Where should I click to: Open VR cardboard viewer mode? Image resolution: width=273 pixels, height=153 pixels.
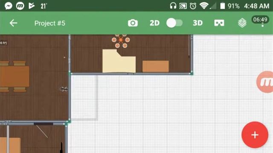[x=219, y=23]
